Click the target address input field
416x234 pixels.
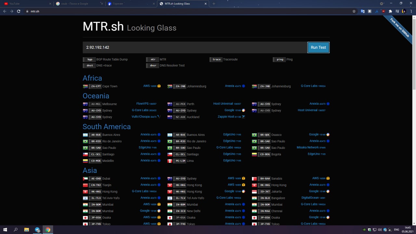[195, 47]
